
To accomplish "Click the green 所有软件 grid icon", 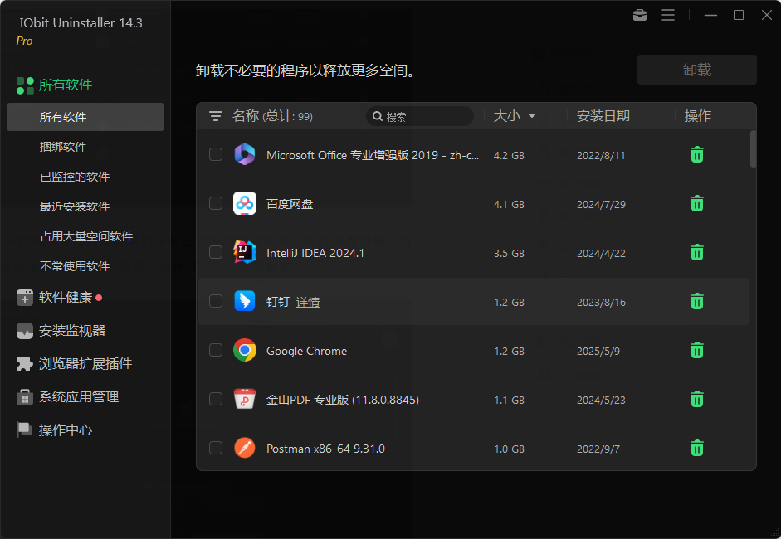I will (25, 85).
